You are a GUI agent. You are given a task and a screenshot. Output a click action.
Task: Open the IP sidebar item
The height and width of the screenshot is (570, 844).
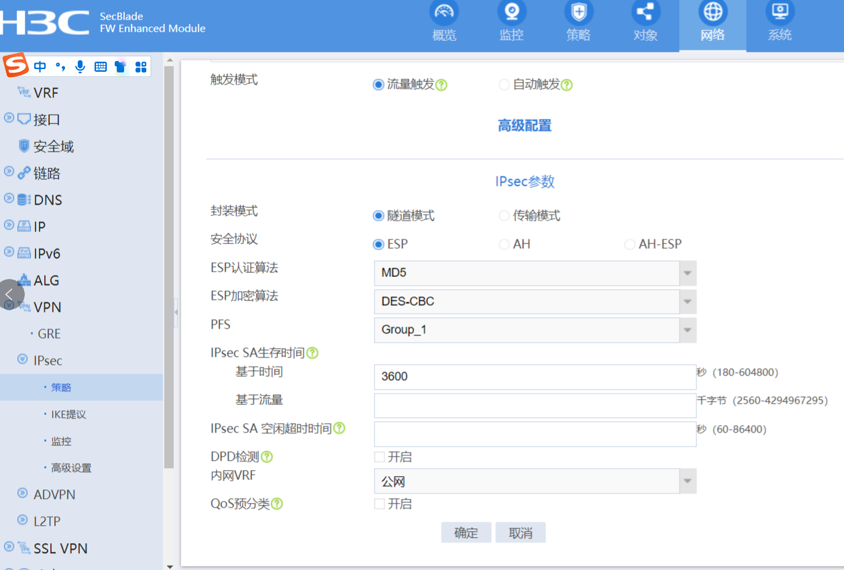(x=40, y=226)
